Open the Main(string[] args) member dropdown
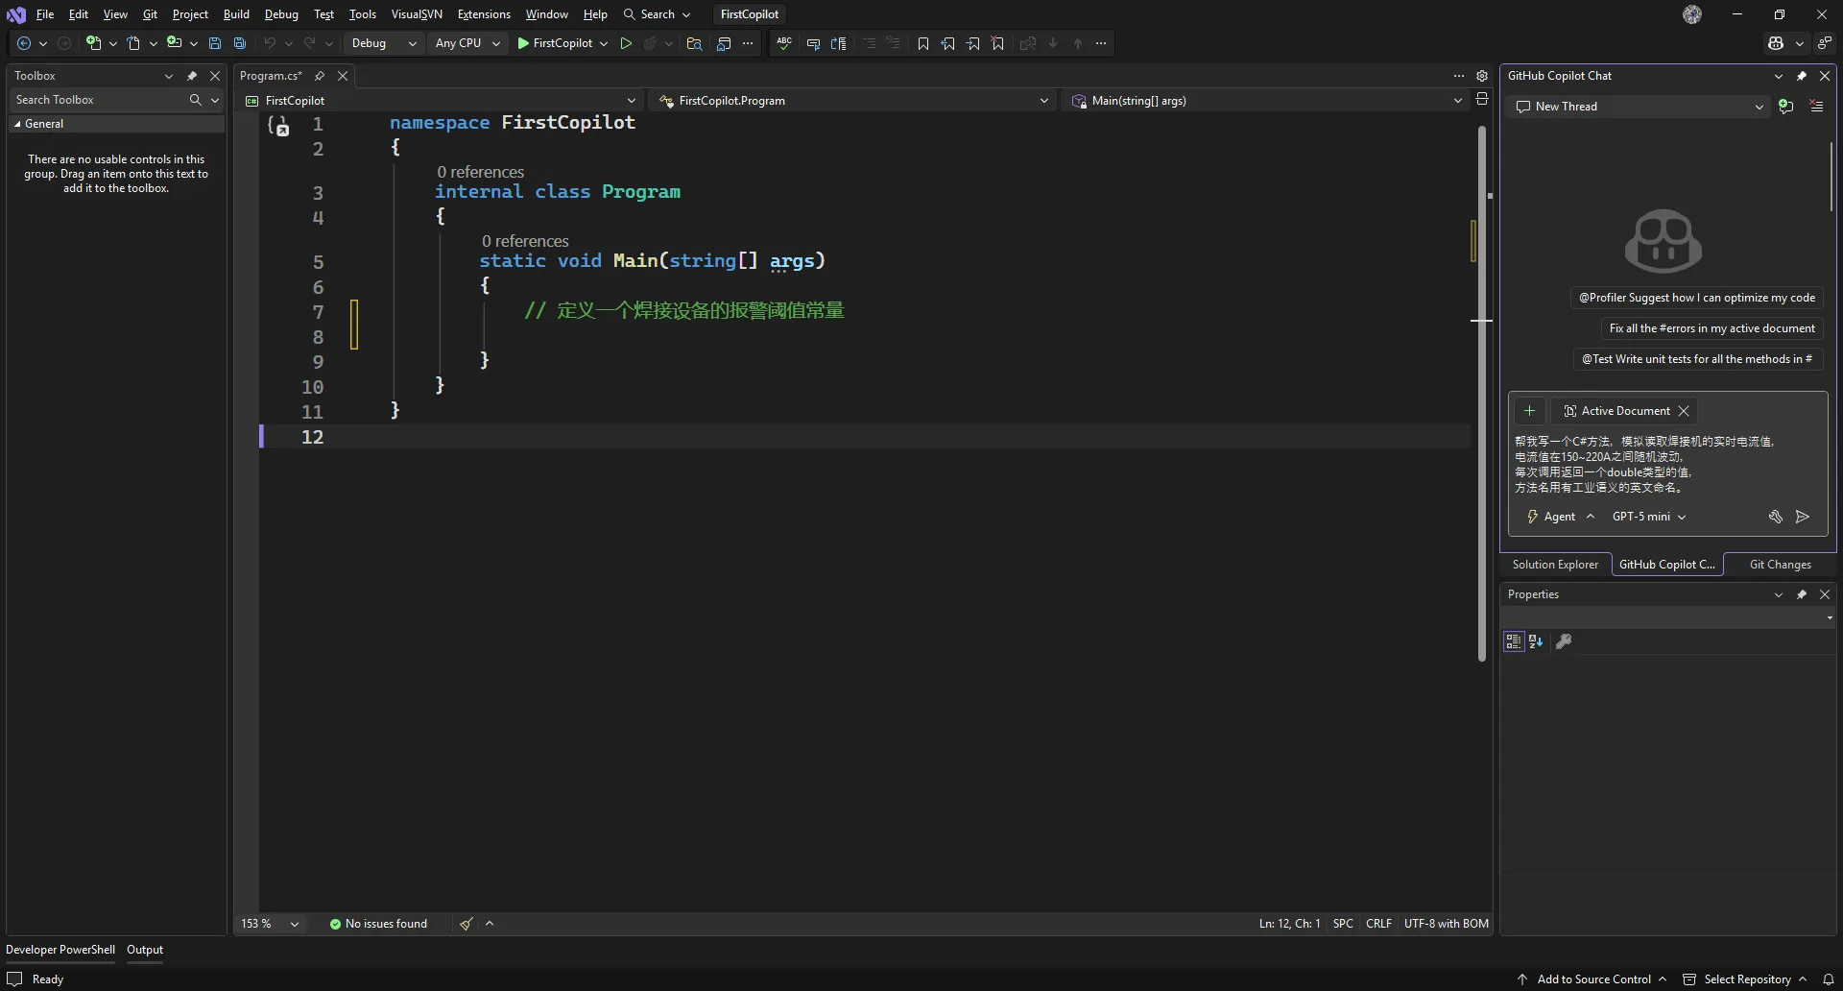 click(1266, 101)
